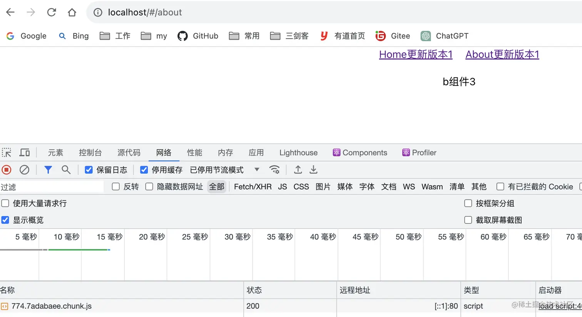View site information icon in address bar

98,12
